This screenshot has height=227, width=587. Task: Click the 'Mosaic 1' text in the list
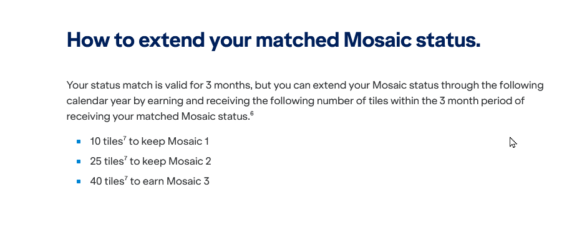coord(188,142)
